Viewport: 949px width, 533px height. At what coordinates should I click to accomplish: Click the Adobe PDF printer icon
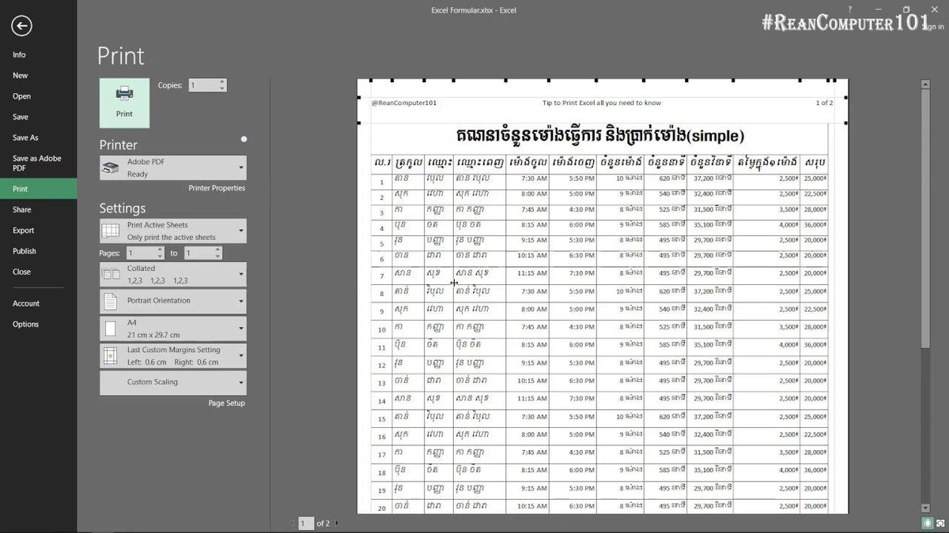(x=111, y=167)
